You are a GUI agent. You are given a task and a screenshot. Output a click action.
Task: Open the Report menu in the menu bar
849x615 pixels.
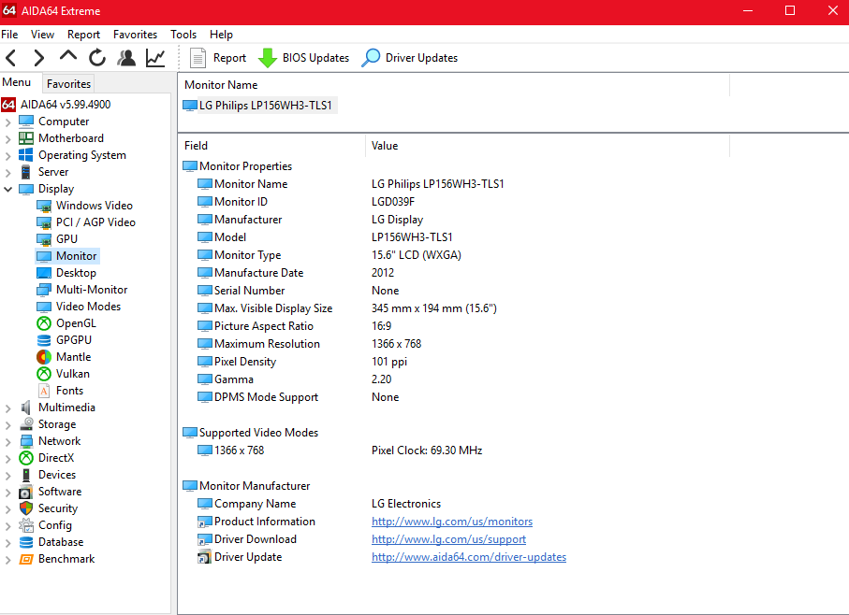pyautogui.click(x=83, y=35)
